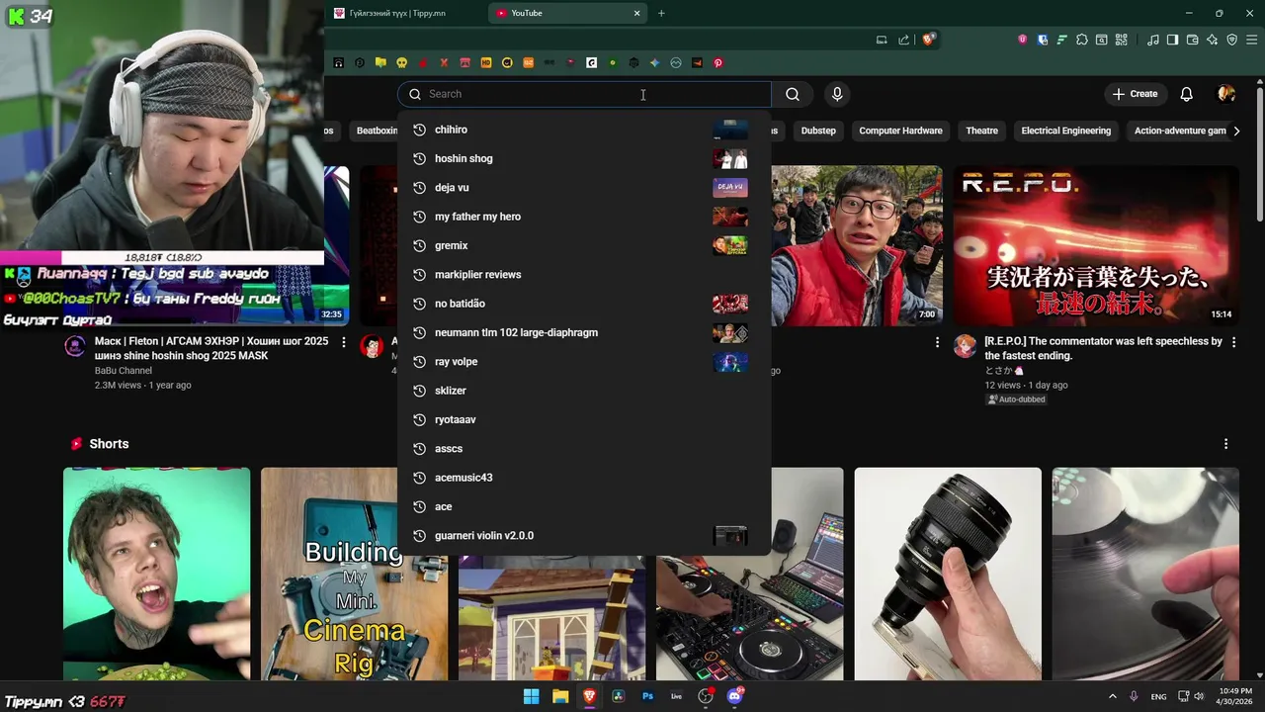Filter feed by Computer Hardware chip
This screenshot has height=712, width=1265.
click(x=900, y=131)
